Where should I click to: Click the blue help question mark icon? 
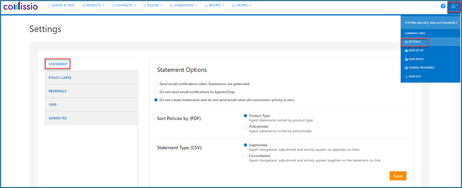point(443,6)
